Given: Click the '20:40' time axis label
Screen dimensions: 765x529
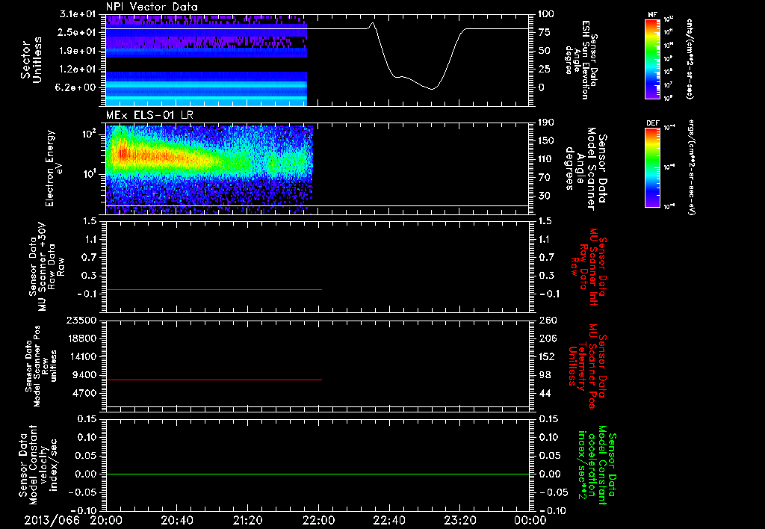Looking at the screenshot, I should 177,520.
